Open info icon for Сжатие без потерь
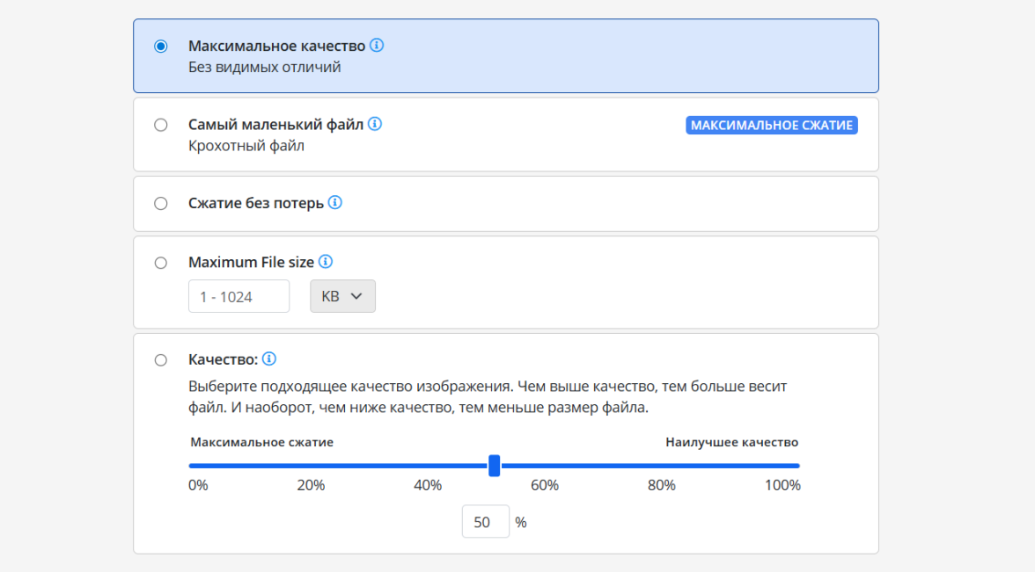The width and height of the screenshot is (1035, 572). (x=335, y=203)
